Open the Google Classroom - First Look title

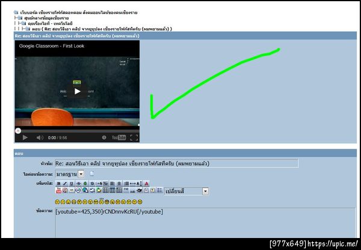pos(52,46)
